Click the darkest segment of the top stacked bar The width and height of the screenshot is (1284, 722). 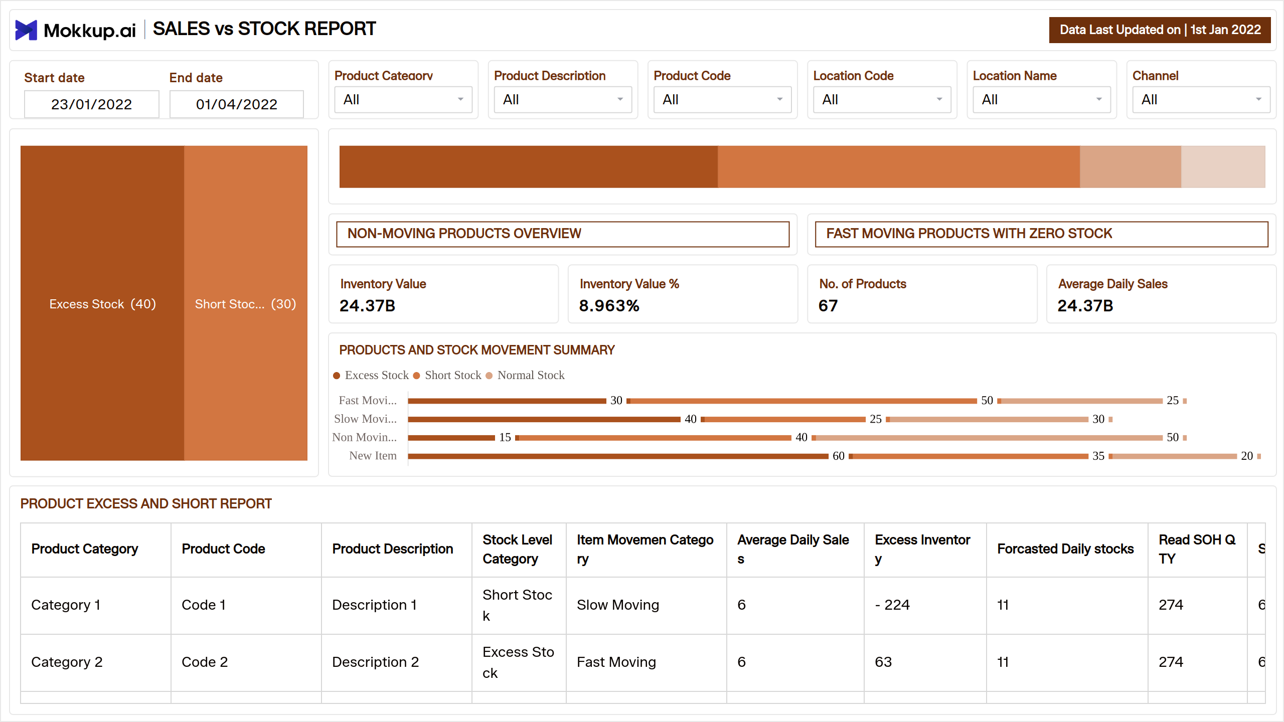[529, 166]
